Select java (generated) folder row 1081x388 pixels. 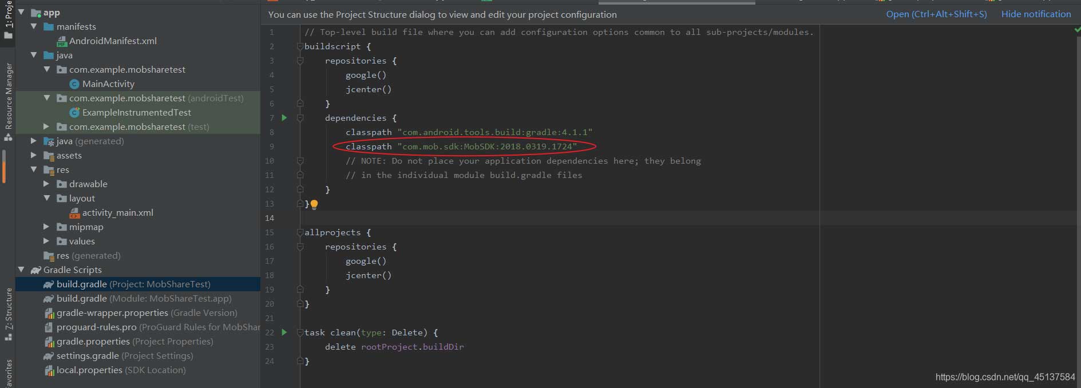tap(138, 141)
